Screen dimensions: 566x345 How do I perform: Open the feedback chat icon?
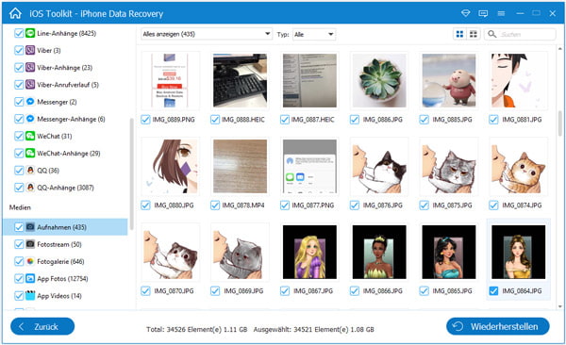483,14
